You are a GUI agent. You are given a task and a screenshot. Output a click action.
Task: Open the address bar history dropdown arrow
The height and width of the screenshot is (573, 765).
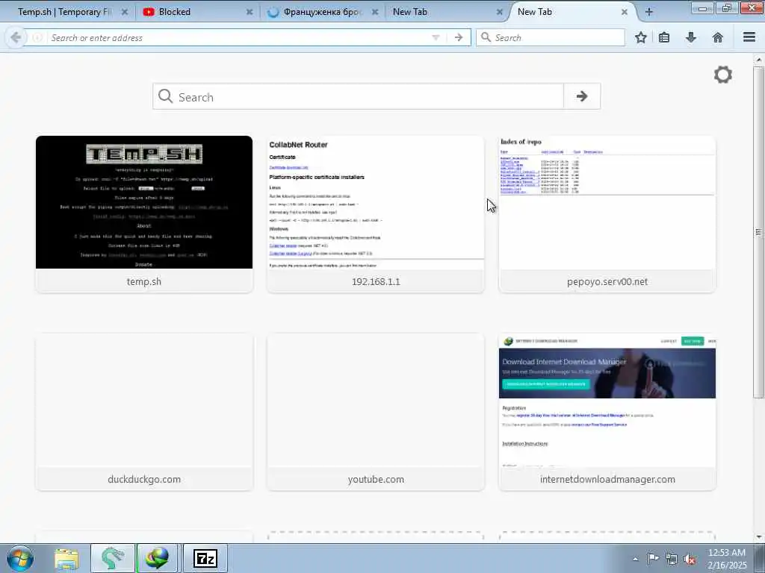click(436, 37)
